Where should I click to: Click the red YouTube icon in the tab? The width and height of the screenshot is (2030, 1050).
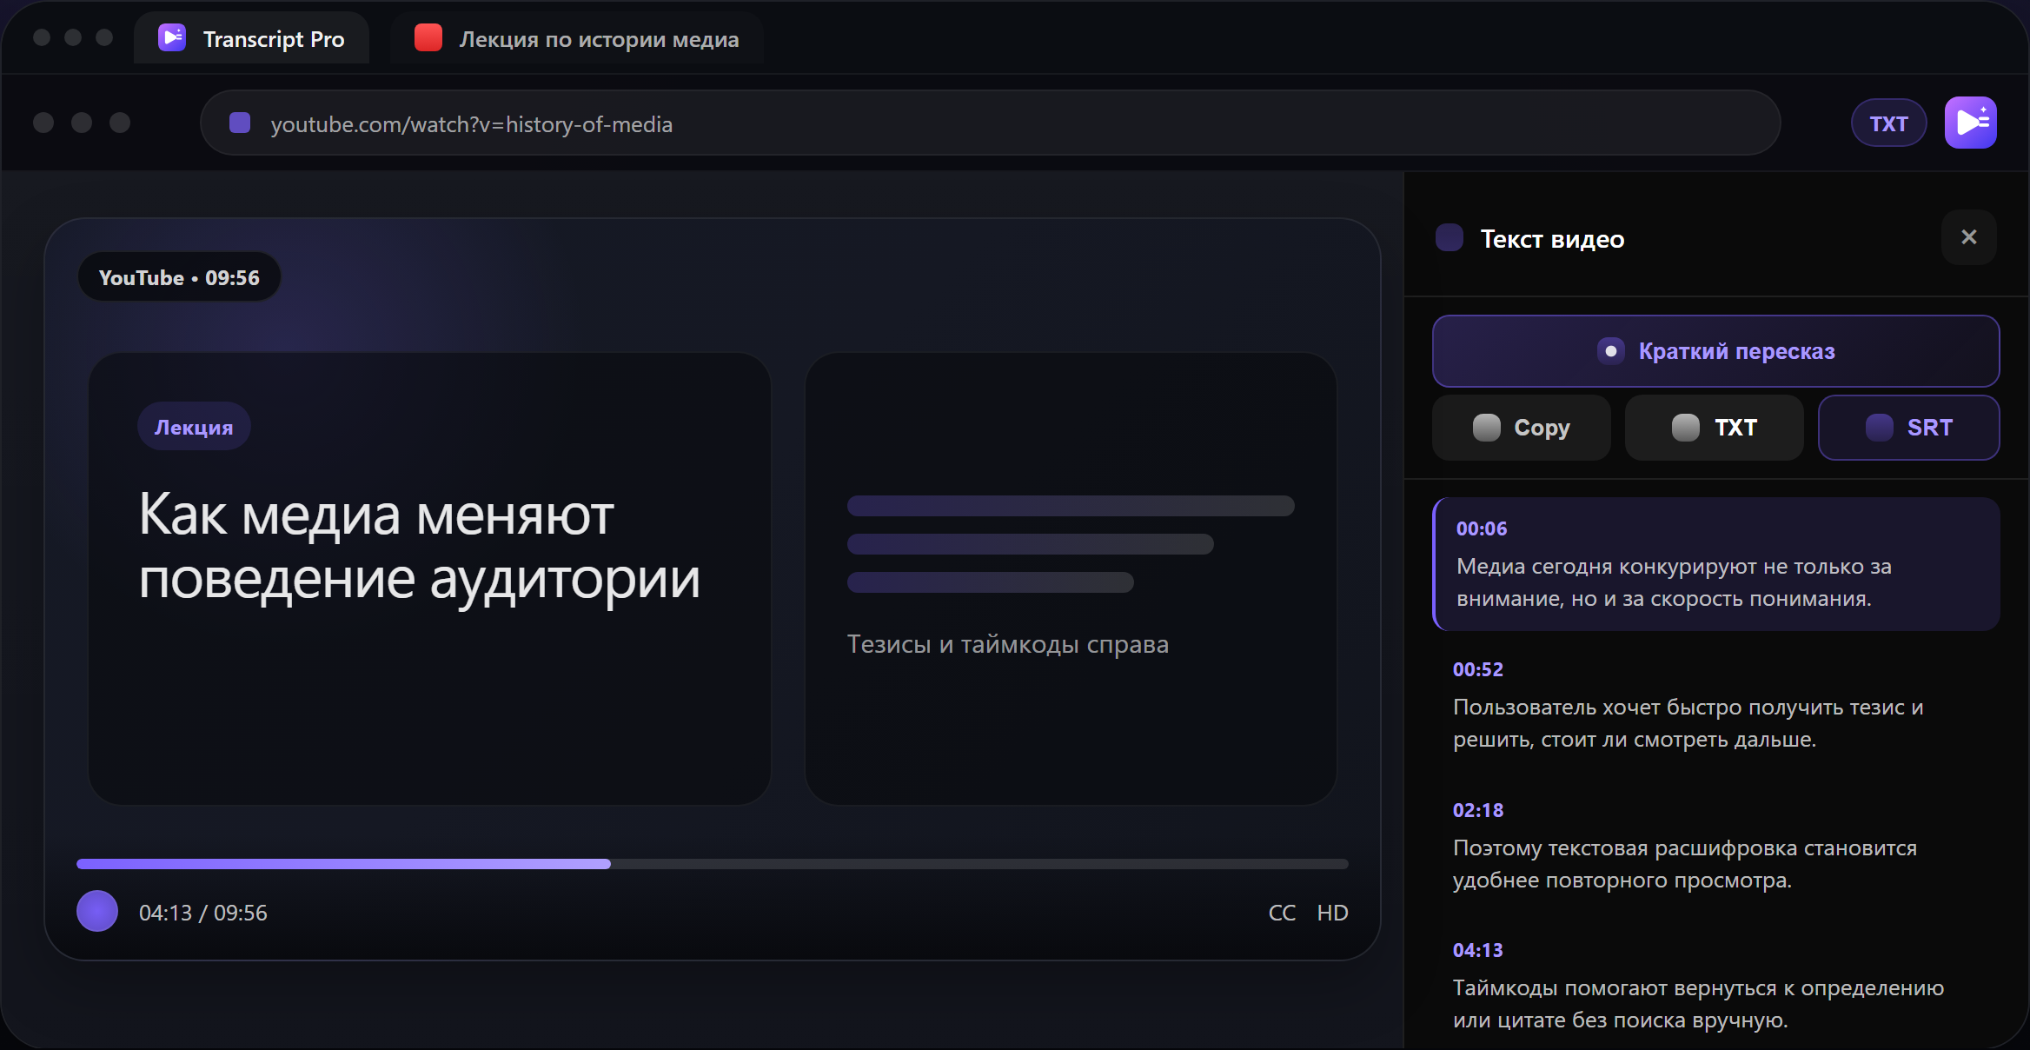click(428, 37)
